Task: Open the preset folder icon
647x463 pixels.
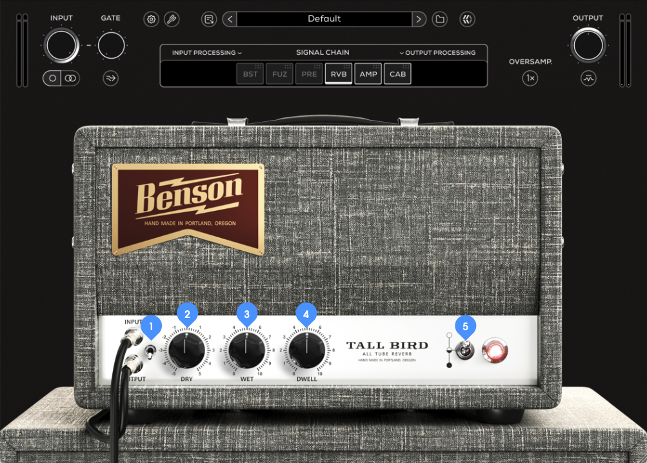Action: pos(440,19)
